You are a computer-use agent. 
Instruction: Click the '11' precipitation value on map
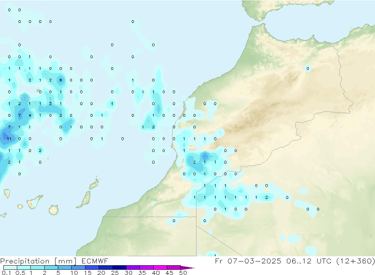tap(9, 139)
